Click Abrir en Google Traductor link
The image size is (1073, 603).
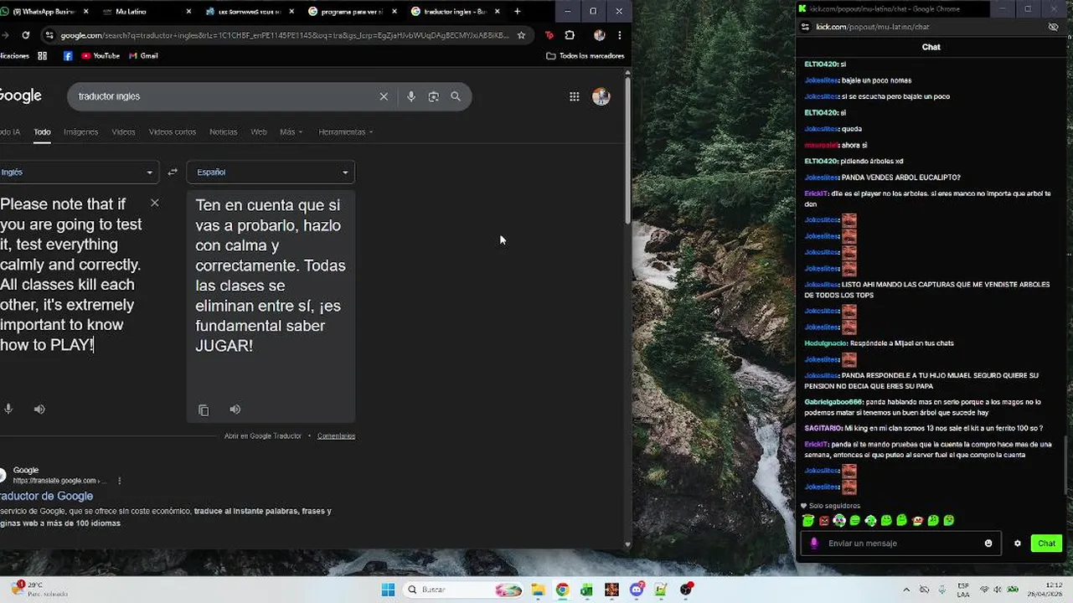[262, 435]
